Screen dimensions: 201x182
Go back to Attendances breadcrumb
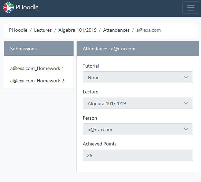116,30
